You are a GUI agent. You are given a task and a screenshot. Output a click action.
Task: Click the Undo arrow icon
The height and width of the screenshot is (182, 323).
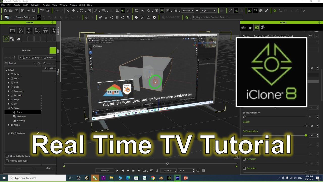click(56, 11)
